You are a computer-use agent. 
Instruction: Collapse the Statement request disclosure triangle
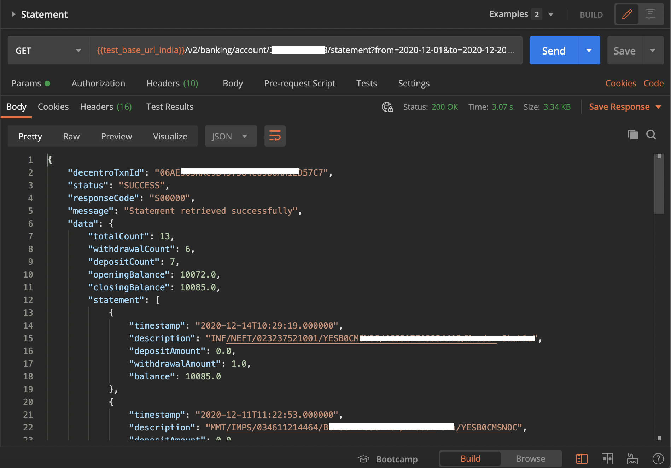click(13, 14)
